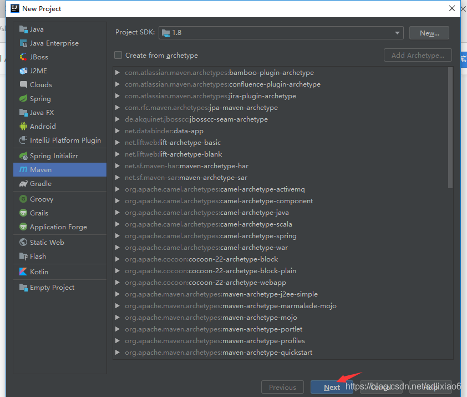467x397 pixels.
Task: Expand maven-archetype-har node
Action: pyautogui.click(x=118, y=165)
